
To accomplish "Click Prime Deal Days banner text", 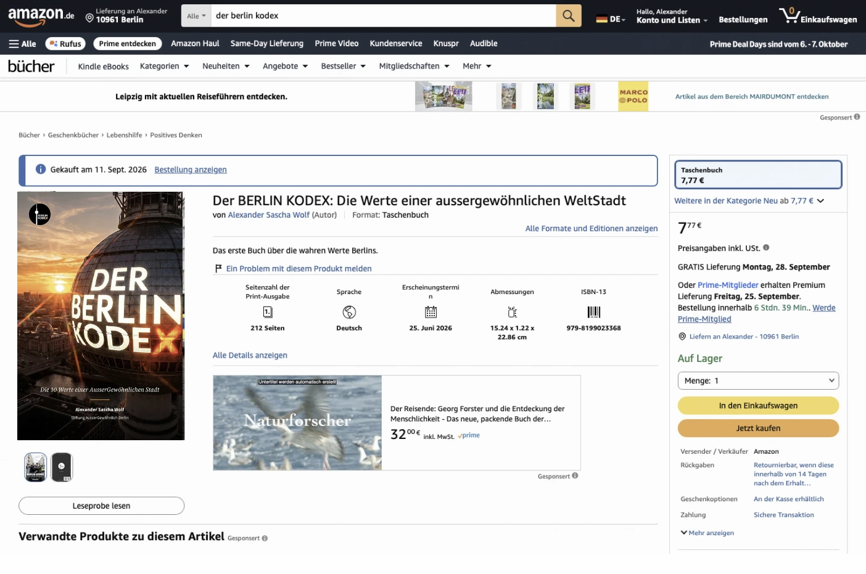I will [778, 44].
